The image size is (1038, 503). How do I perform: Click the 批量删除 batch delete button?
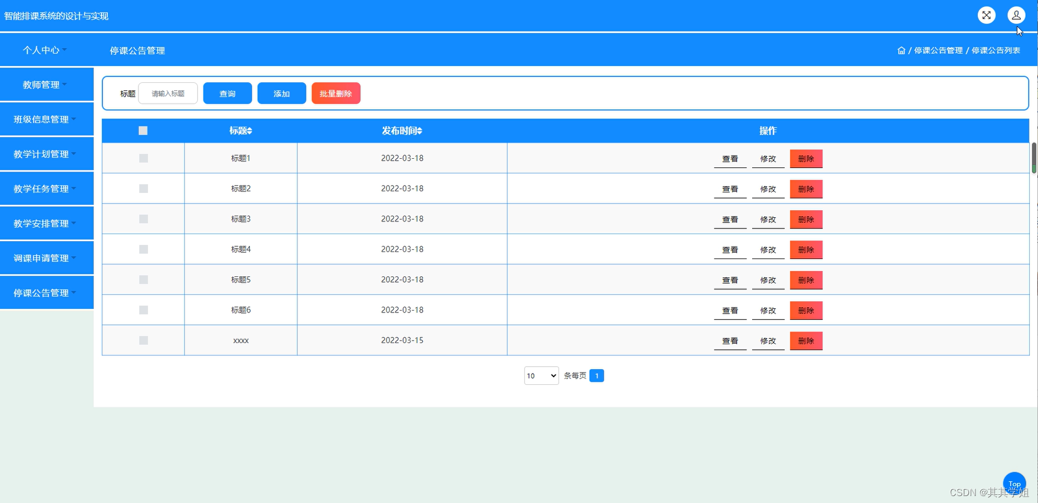[336, 93]
